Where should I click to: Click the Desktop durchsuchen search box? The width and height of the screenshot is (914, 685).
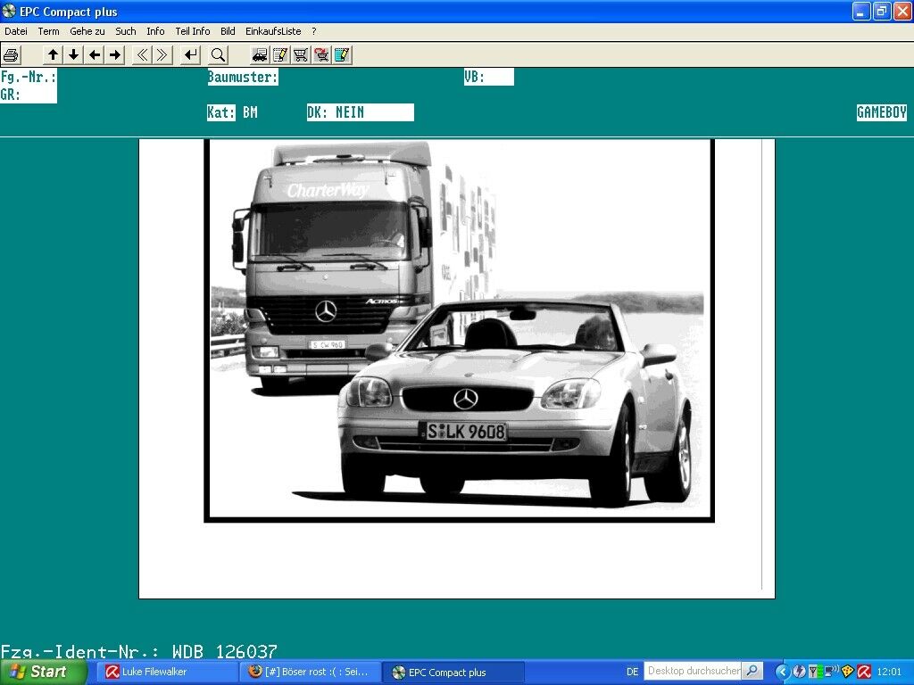(693, 671)
